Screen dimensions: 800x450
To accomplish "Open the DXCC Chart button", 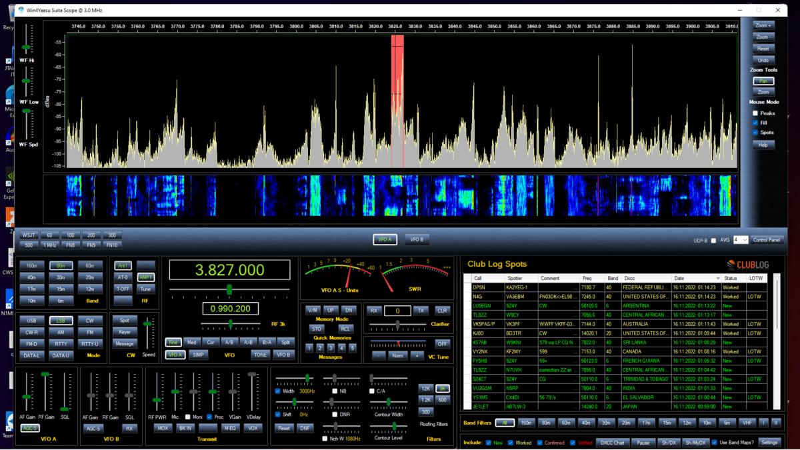I will [x=612, y=443].
